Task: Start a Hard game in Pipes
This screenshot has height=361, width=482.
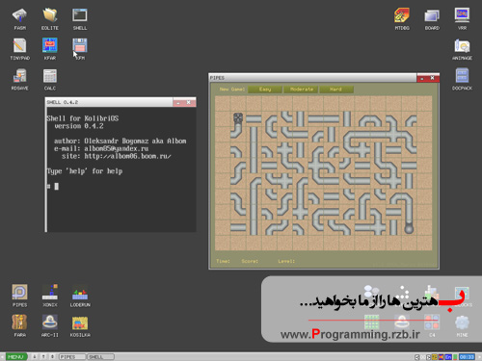Action: (x=336, y=90)
